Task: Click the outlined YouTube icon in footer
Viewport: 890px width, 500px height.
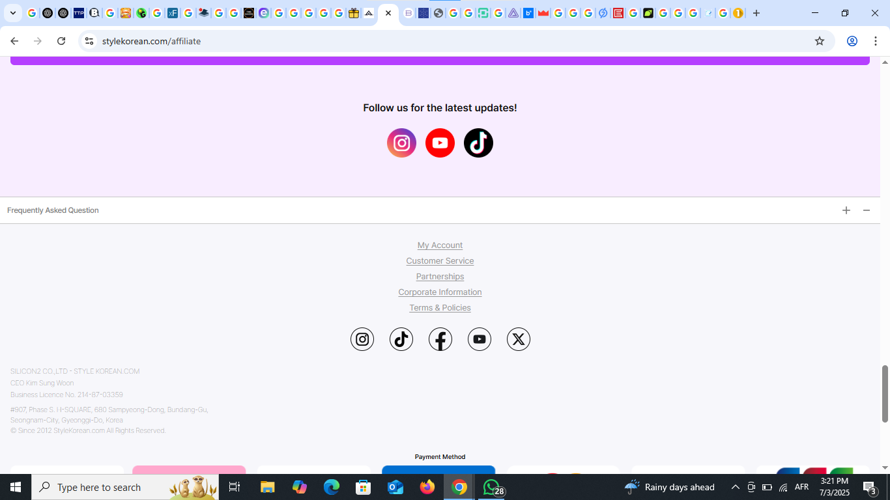Action: tap(480, 339)
